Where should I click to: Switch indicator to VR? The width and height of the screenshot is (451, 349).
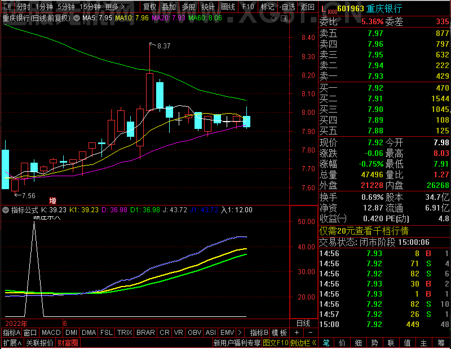tap(179, 333)
